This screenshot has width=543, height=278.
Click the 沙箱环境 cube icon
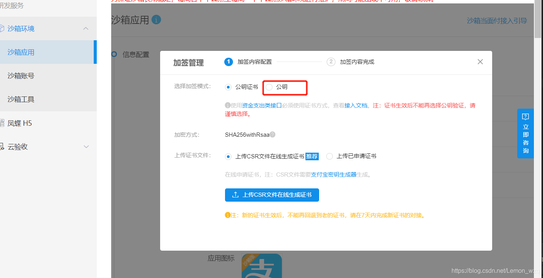pos(2,28)
